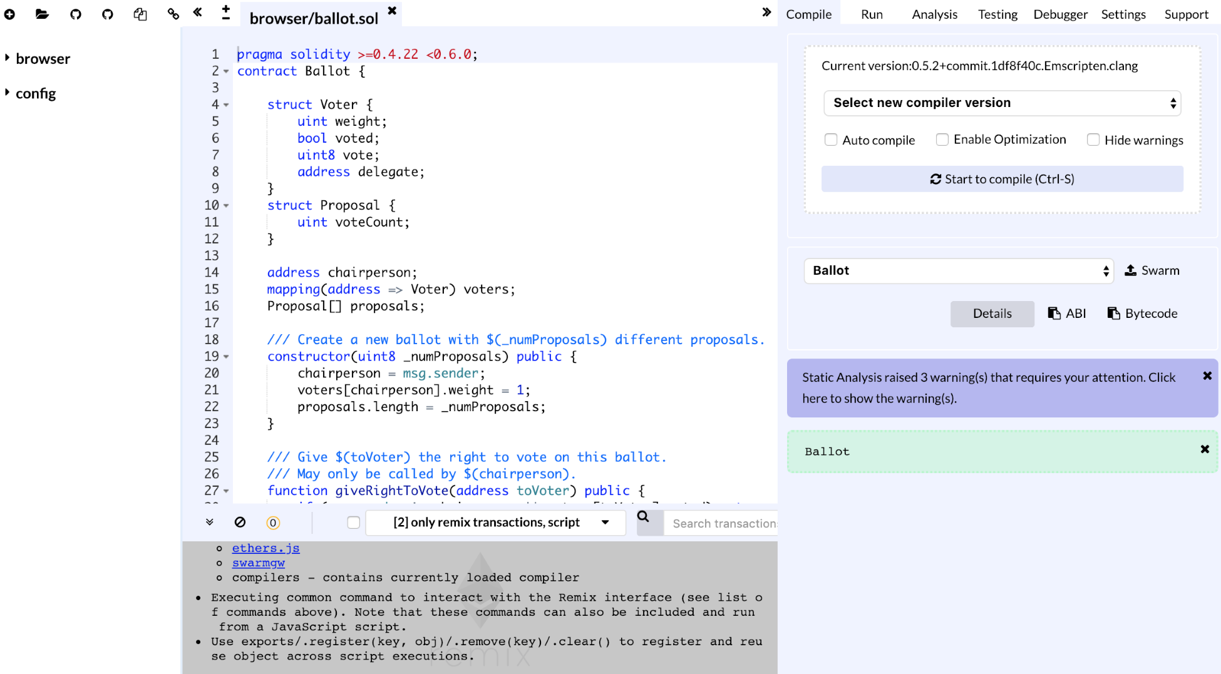Open the Select new compiler version dropdown
The width and height of the screenshot is (1221, 674).
[1002, 103]
